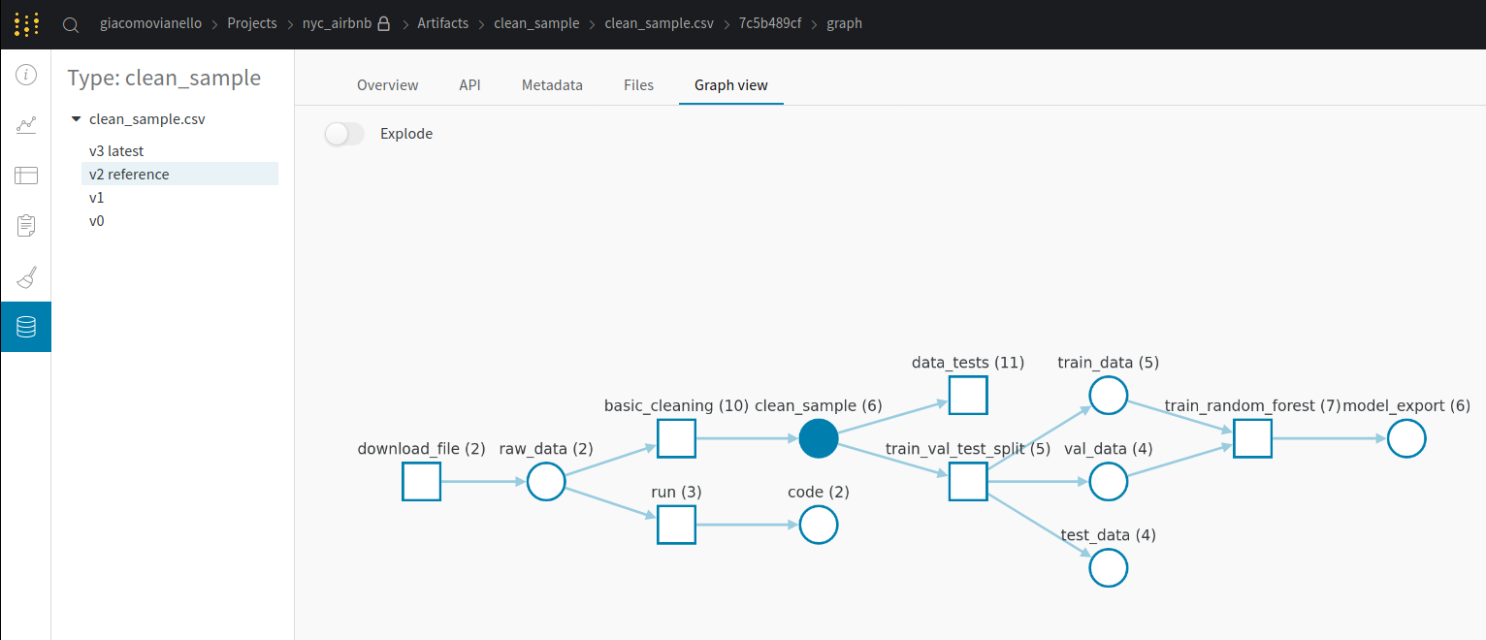
Task: Click the download_file (2) label
Action: click(422, 449)
